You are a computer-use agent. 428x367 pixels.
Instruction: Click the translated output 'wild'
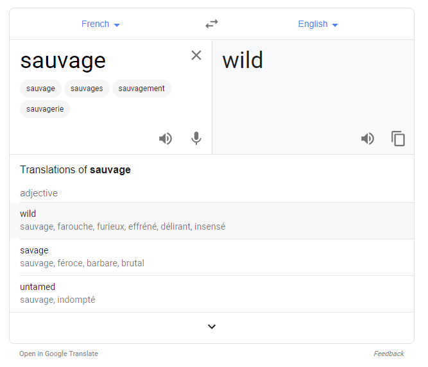point(243,60)
